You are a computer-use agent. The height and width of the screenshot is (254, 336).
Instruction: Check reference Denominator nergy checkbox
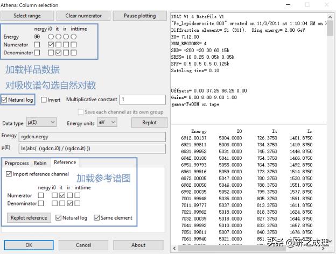tap(41, 203)
